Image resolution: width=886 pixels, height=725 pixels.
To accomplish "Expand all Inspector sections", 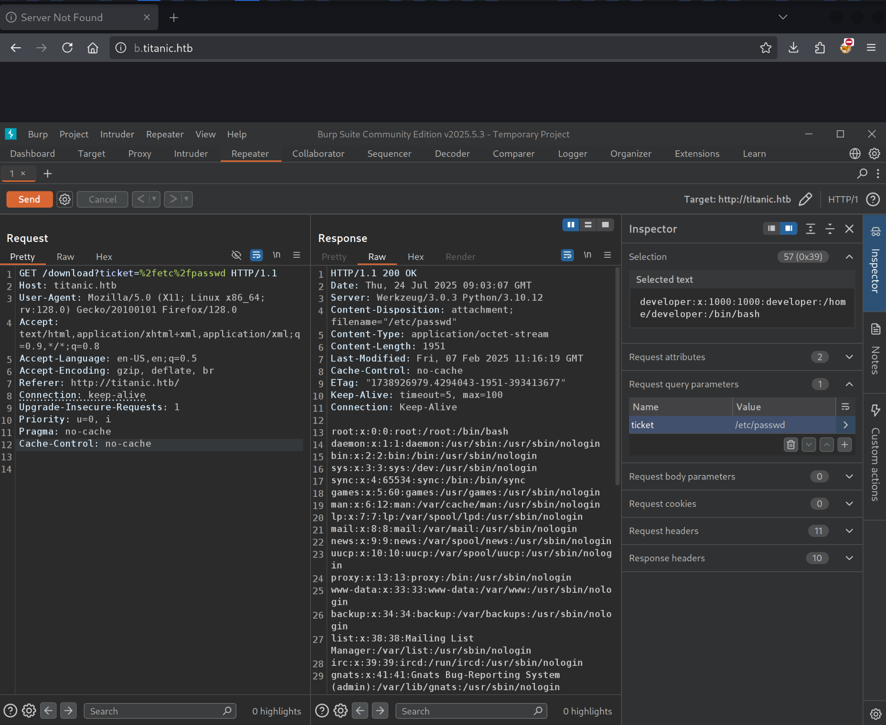I will coord(811,229).
